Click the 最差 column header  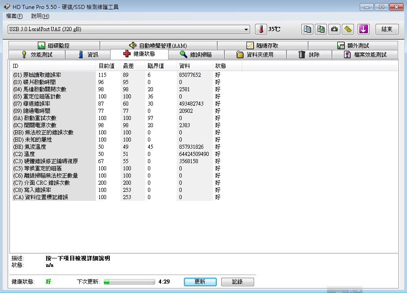click(132, 66)
